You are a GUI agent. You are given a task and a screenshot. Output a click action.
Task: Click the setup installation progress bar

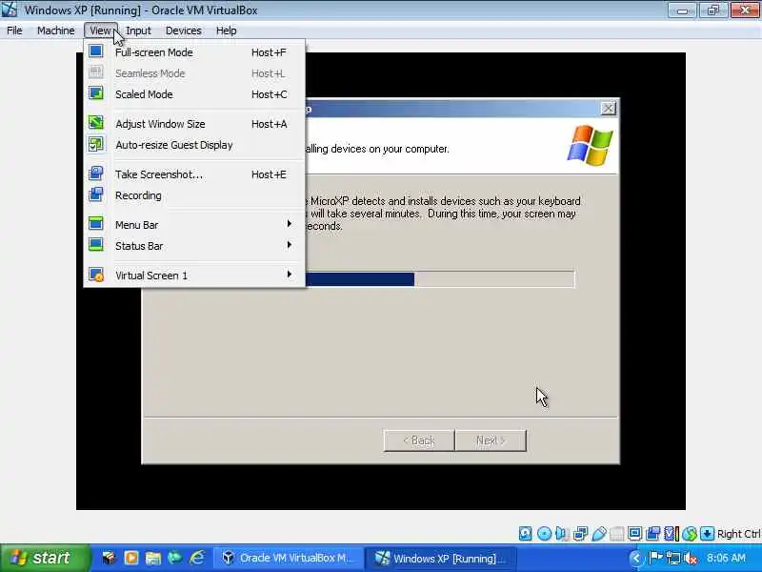coord(440,279)
